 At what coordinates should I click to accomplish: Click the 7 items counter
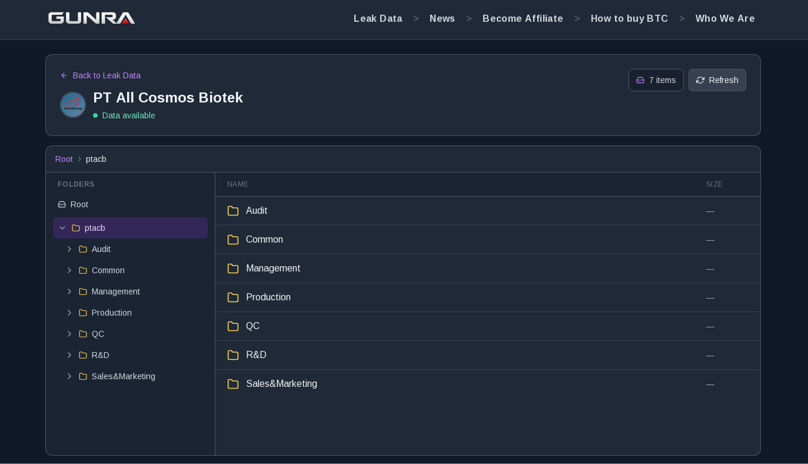pyautogui.click(x=656, y=80)
